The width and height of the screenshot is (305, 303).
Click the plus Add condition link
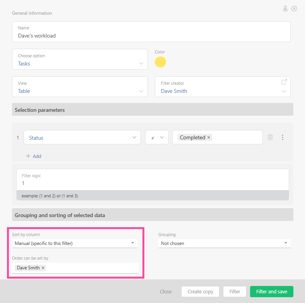tap(34, 156)
